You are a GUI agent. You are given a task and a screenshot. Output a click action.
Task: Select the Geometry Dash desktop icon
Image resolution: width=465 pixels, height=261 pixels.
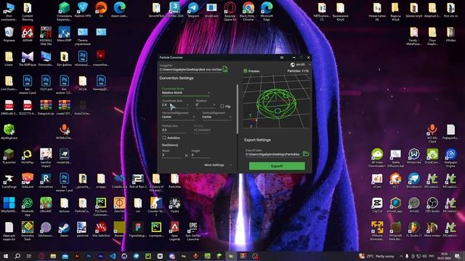[28, 231]
